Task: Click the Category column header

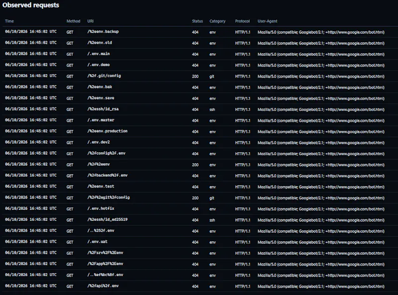Action: pos(217,21)
